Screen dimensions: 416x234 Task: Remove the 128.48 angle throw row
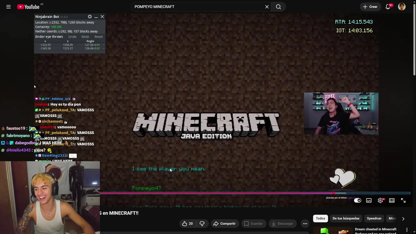click(x=103, y=48)
